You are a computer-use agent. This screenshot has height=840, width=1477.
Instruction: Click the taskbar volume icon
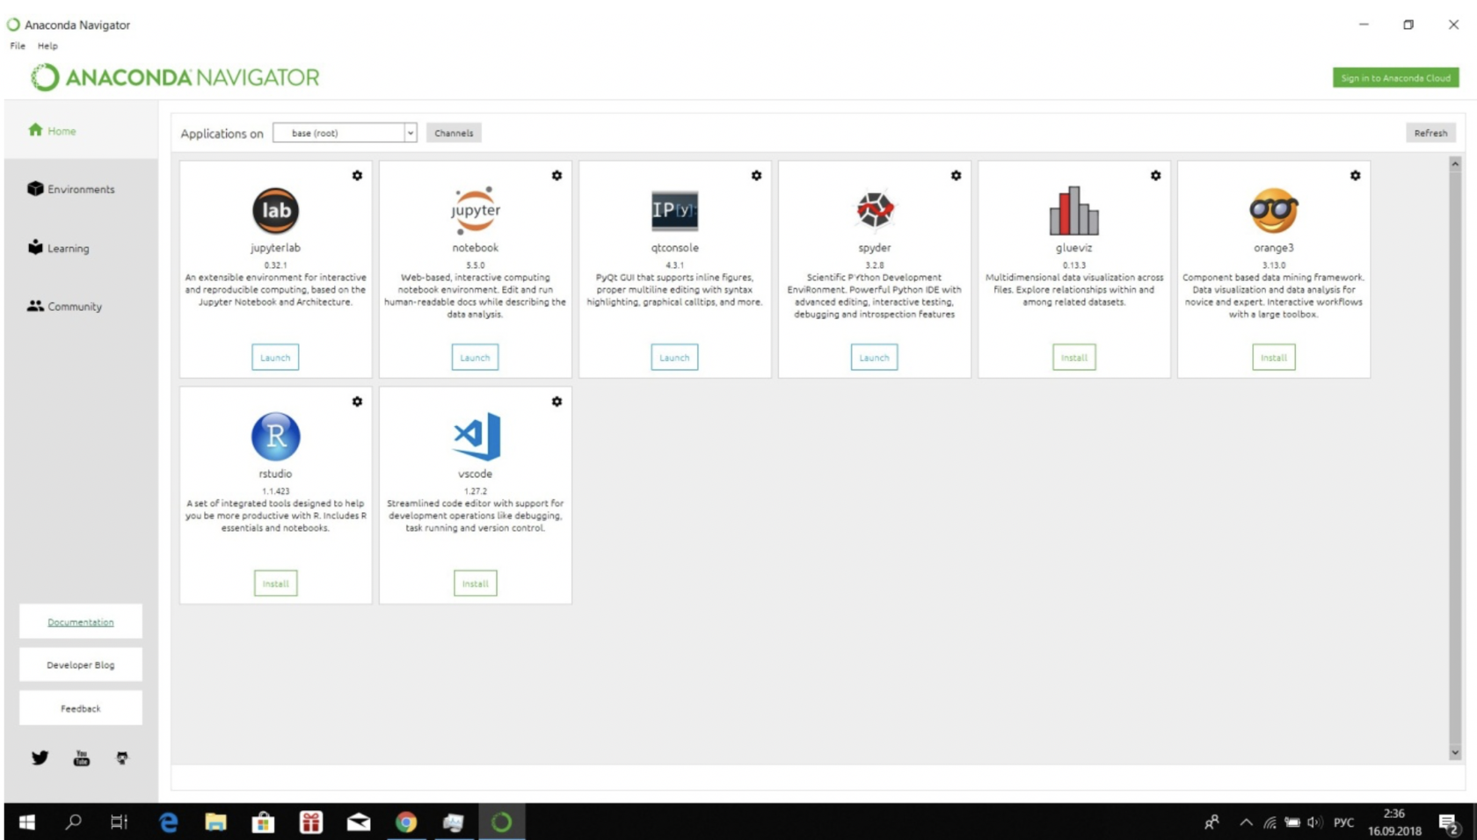[1314, 822]
